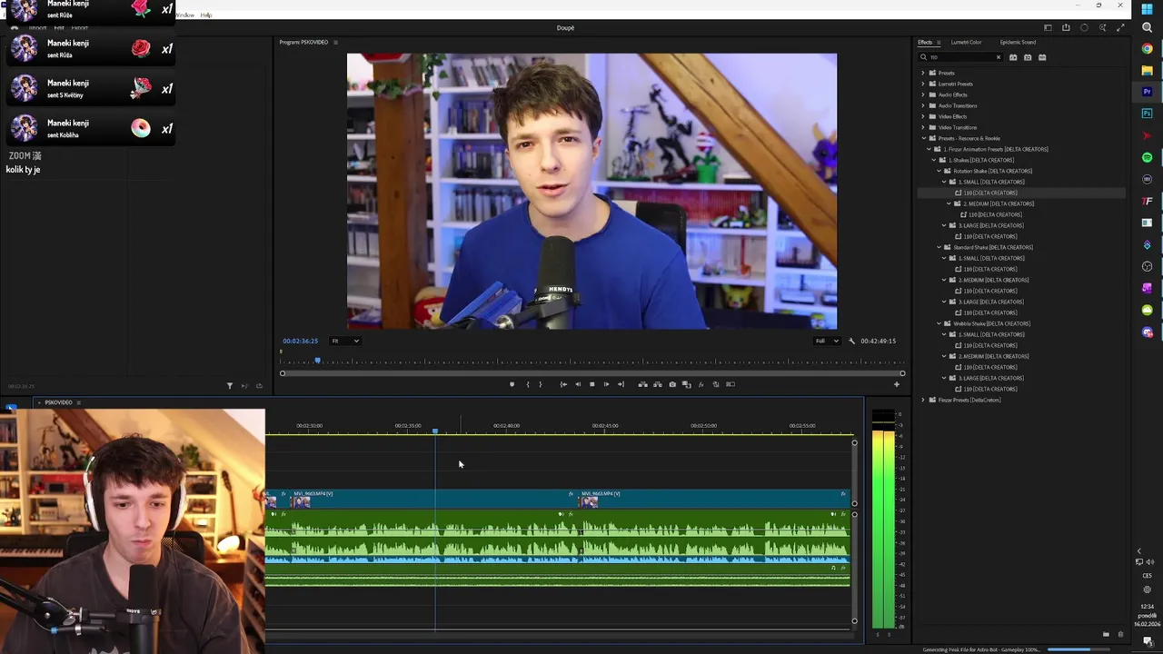Open the Program: PSKOVIDEO panel menu

click(x=335, y=42)
